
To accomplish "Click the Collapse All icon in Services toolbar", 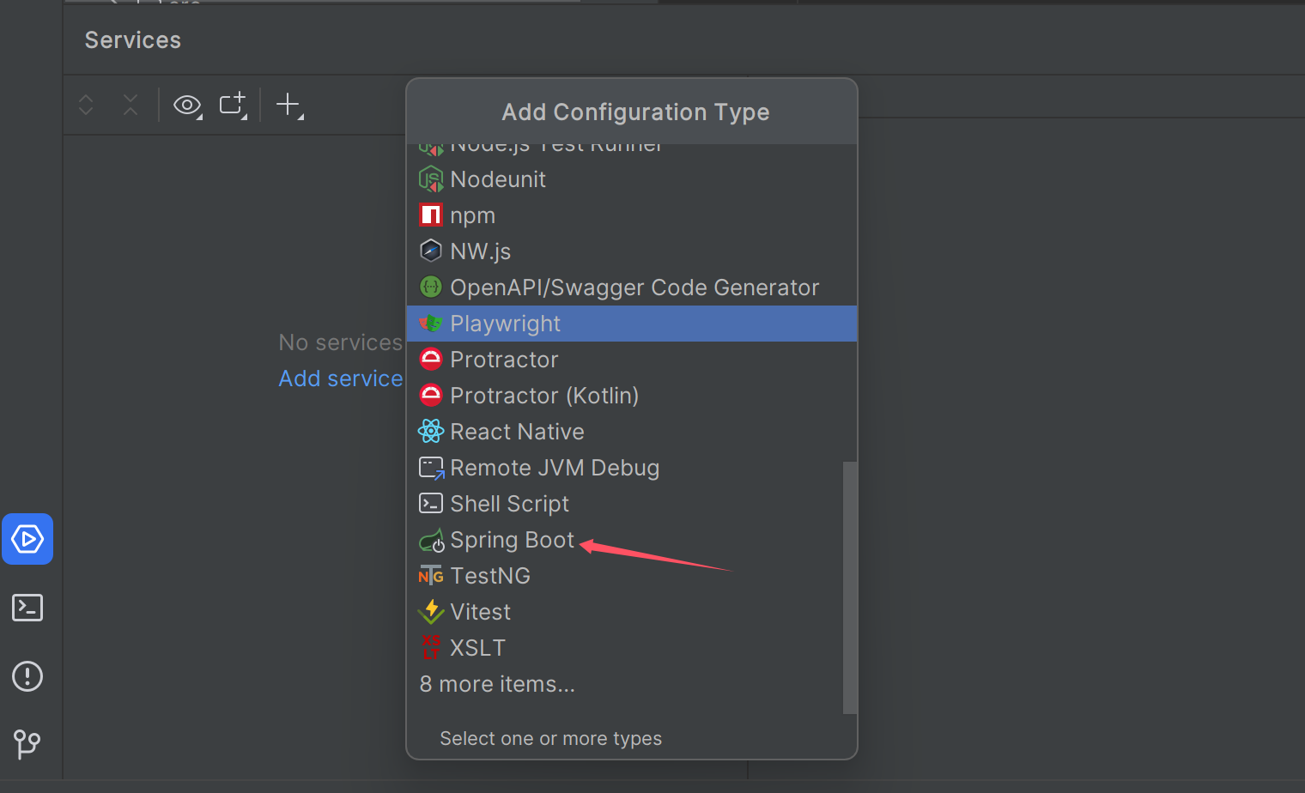I will (x=130, y=105).
